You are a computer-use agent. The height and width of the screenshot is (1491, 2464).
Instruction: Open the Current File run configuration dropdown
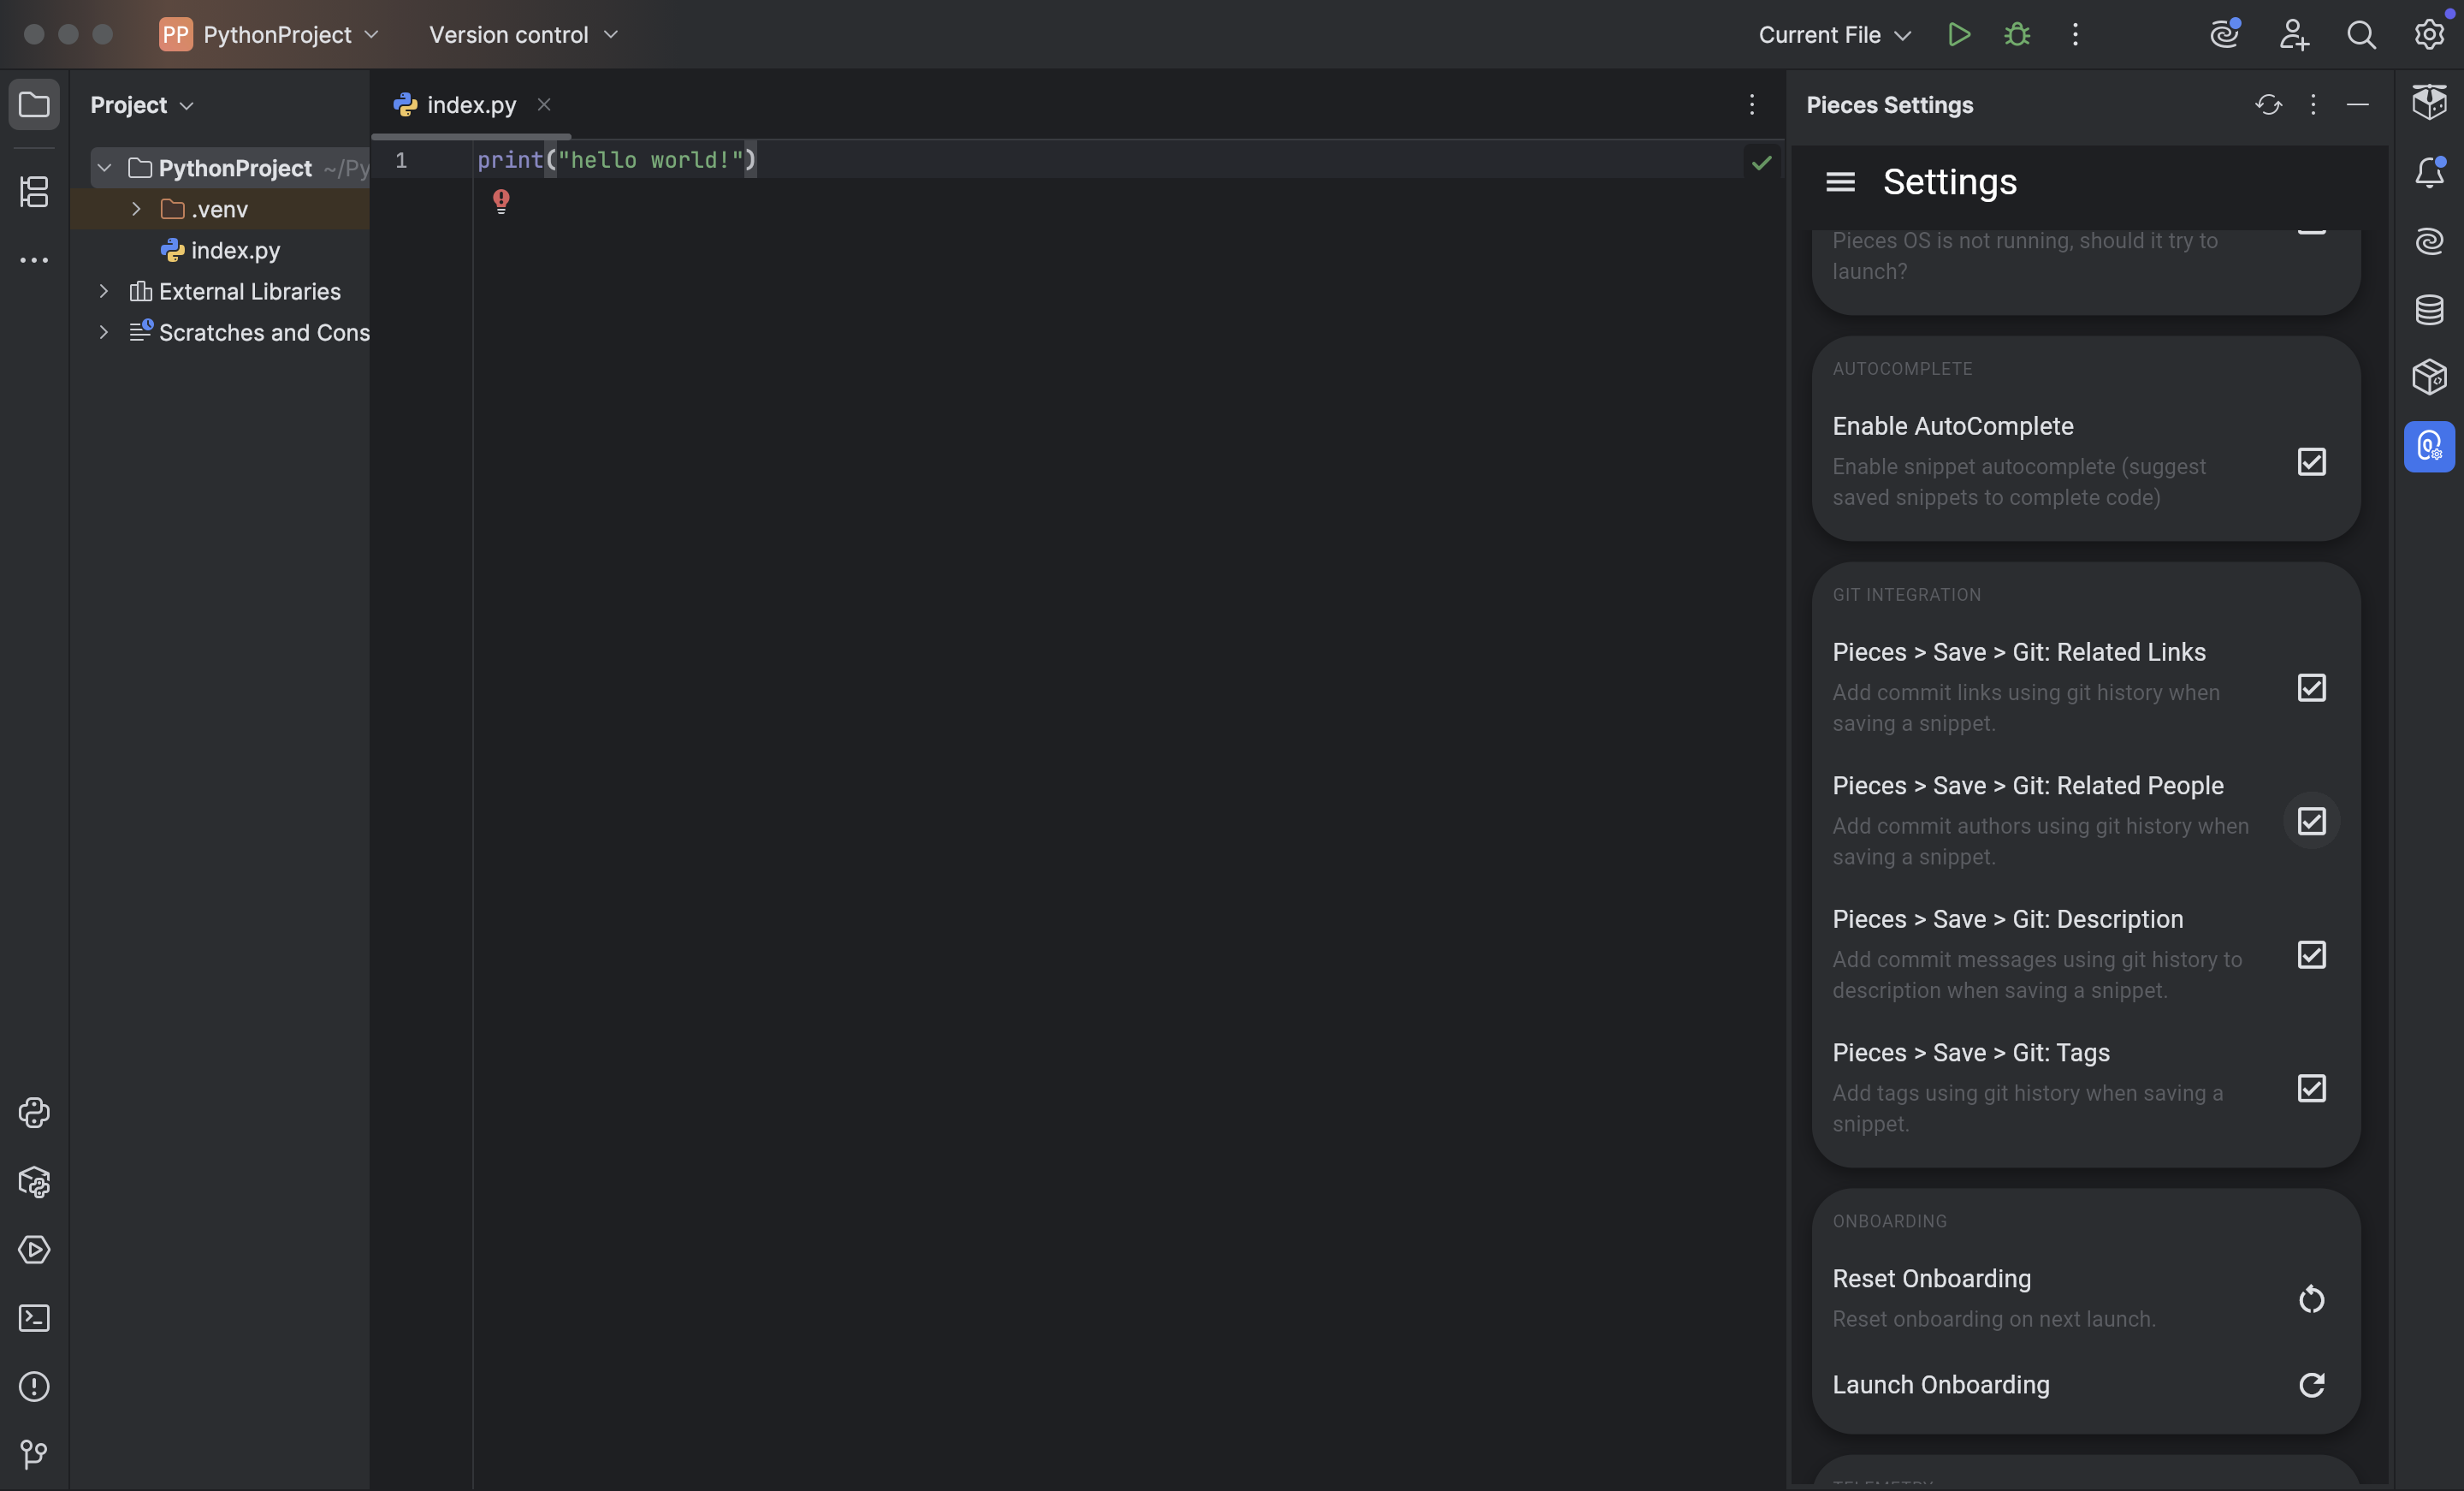pyautogui.click(x=1834, y=35)
